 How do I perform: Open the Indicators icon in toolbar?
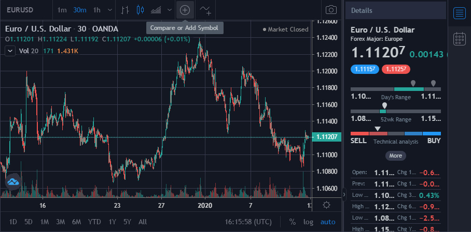(205, 10)
